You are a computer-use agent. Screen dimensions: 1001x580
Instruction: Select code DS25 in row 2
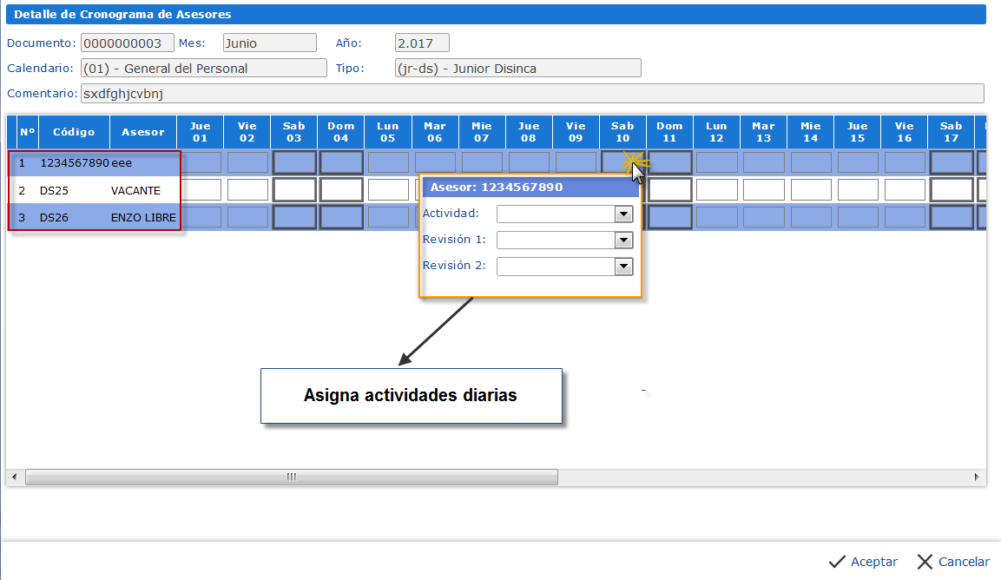[x=54, y=190]
